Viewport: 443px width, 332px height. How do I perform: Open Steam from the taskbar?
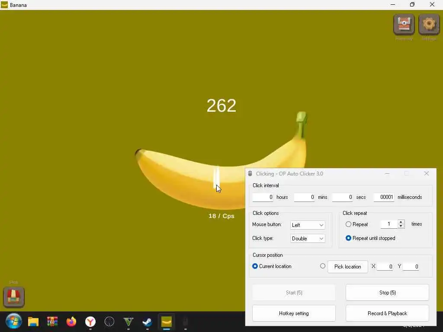(147, 322)
